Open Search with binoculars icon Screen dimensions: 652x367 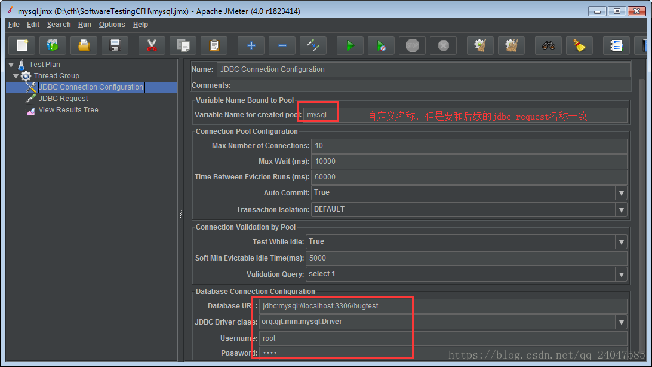(x=549, y=45)
